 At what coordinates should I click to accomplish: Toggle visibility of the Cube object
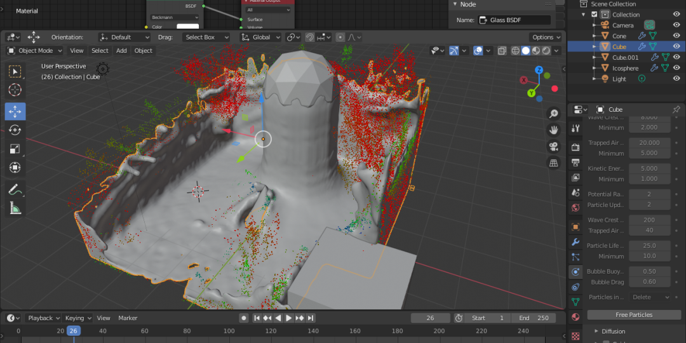[x=676, y=46]
